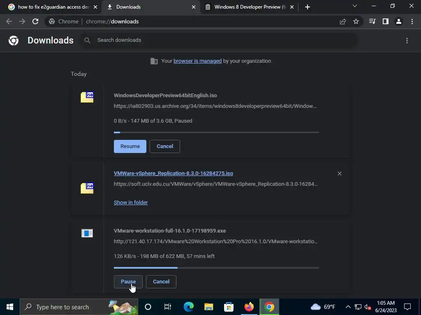Viewport: 421px width, 315px height.
Task: Click the network icon in system tray
Action: pos(358,307)
